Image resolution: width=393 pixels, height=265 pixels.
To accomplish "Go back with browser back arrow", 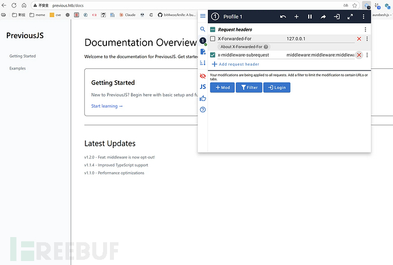I will coord(4,5).
